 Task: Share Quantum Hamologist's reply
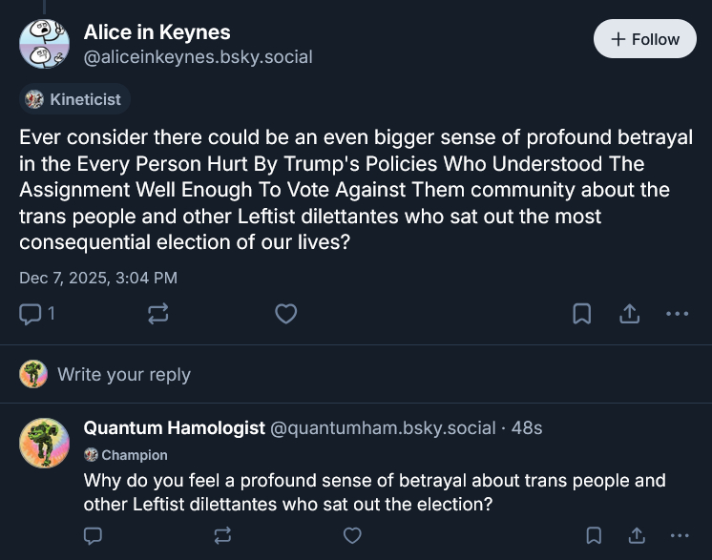point(636,535)
